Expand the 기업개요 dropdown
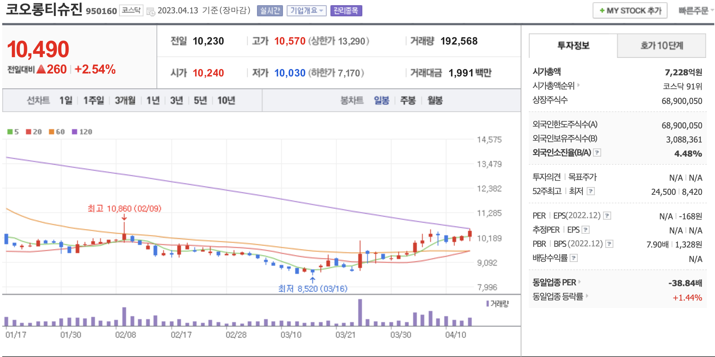 306,11
